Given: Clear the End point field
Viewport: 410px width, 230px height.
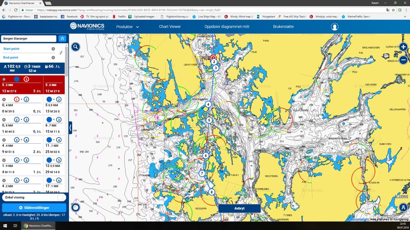Looking at the screenshot, I should coord(53,57).
